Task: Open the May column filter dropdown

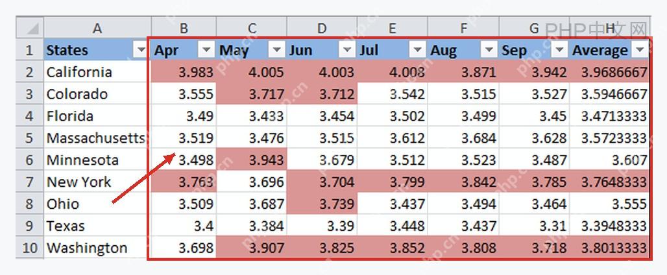Action: 276,50
